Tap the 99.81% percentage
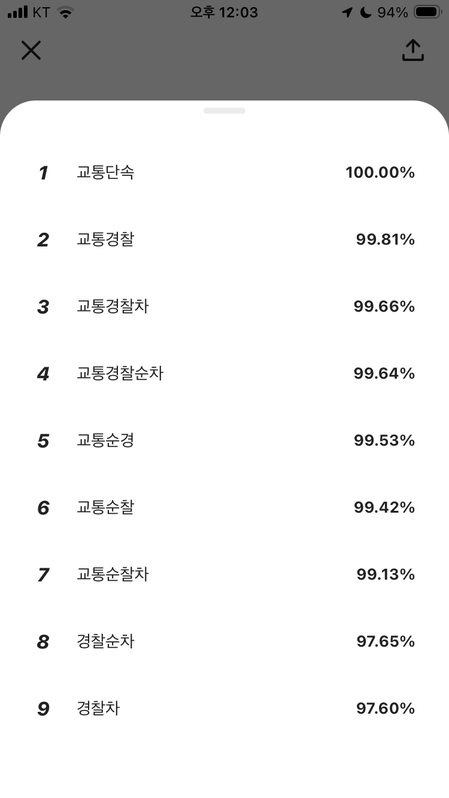The height and width of the screenshot is (798, 449). tap(386, 240)
